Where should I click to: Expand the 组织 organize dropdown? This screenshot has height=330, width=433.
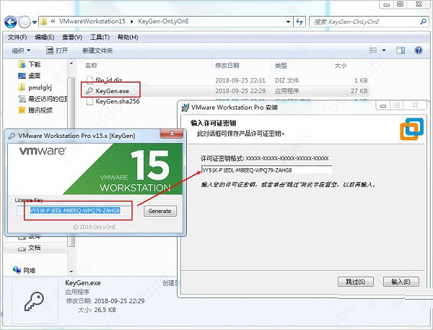21,51
